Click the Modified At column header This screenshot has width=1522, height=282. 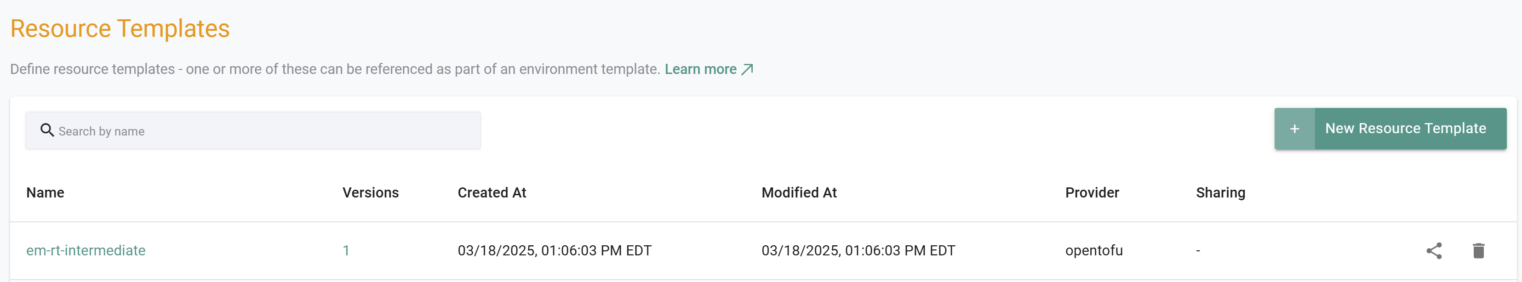point(799,193)
